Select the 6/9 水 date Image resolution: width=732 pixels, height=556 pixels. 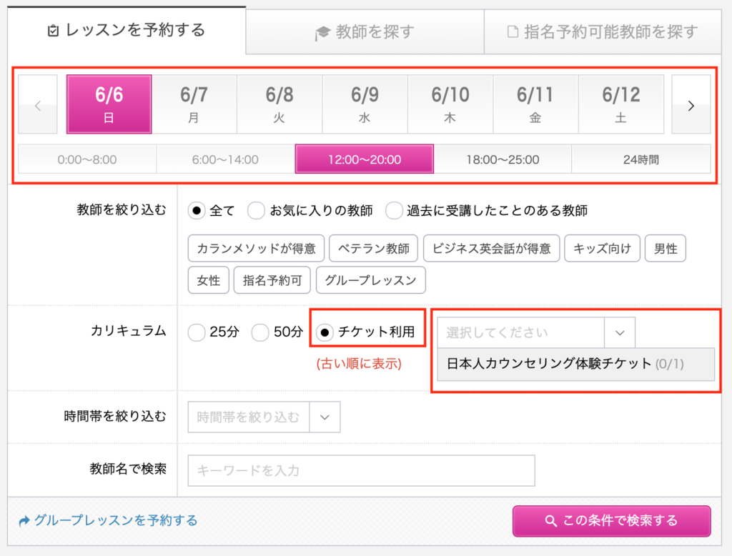[365, 104]
